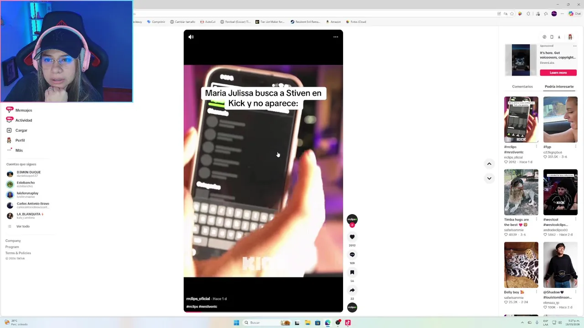Expand the Program footer section
The image size is (584, 328).
click(12, 247)
